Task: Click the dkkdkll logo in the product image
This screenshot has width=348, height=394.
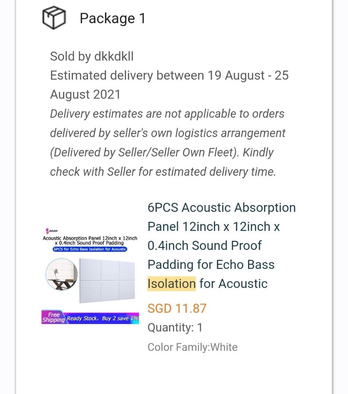Action: tap(51, 231)
